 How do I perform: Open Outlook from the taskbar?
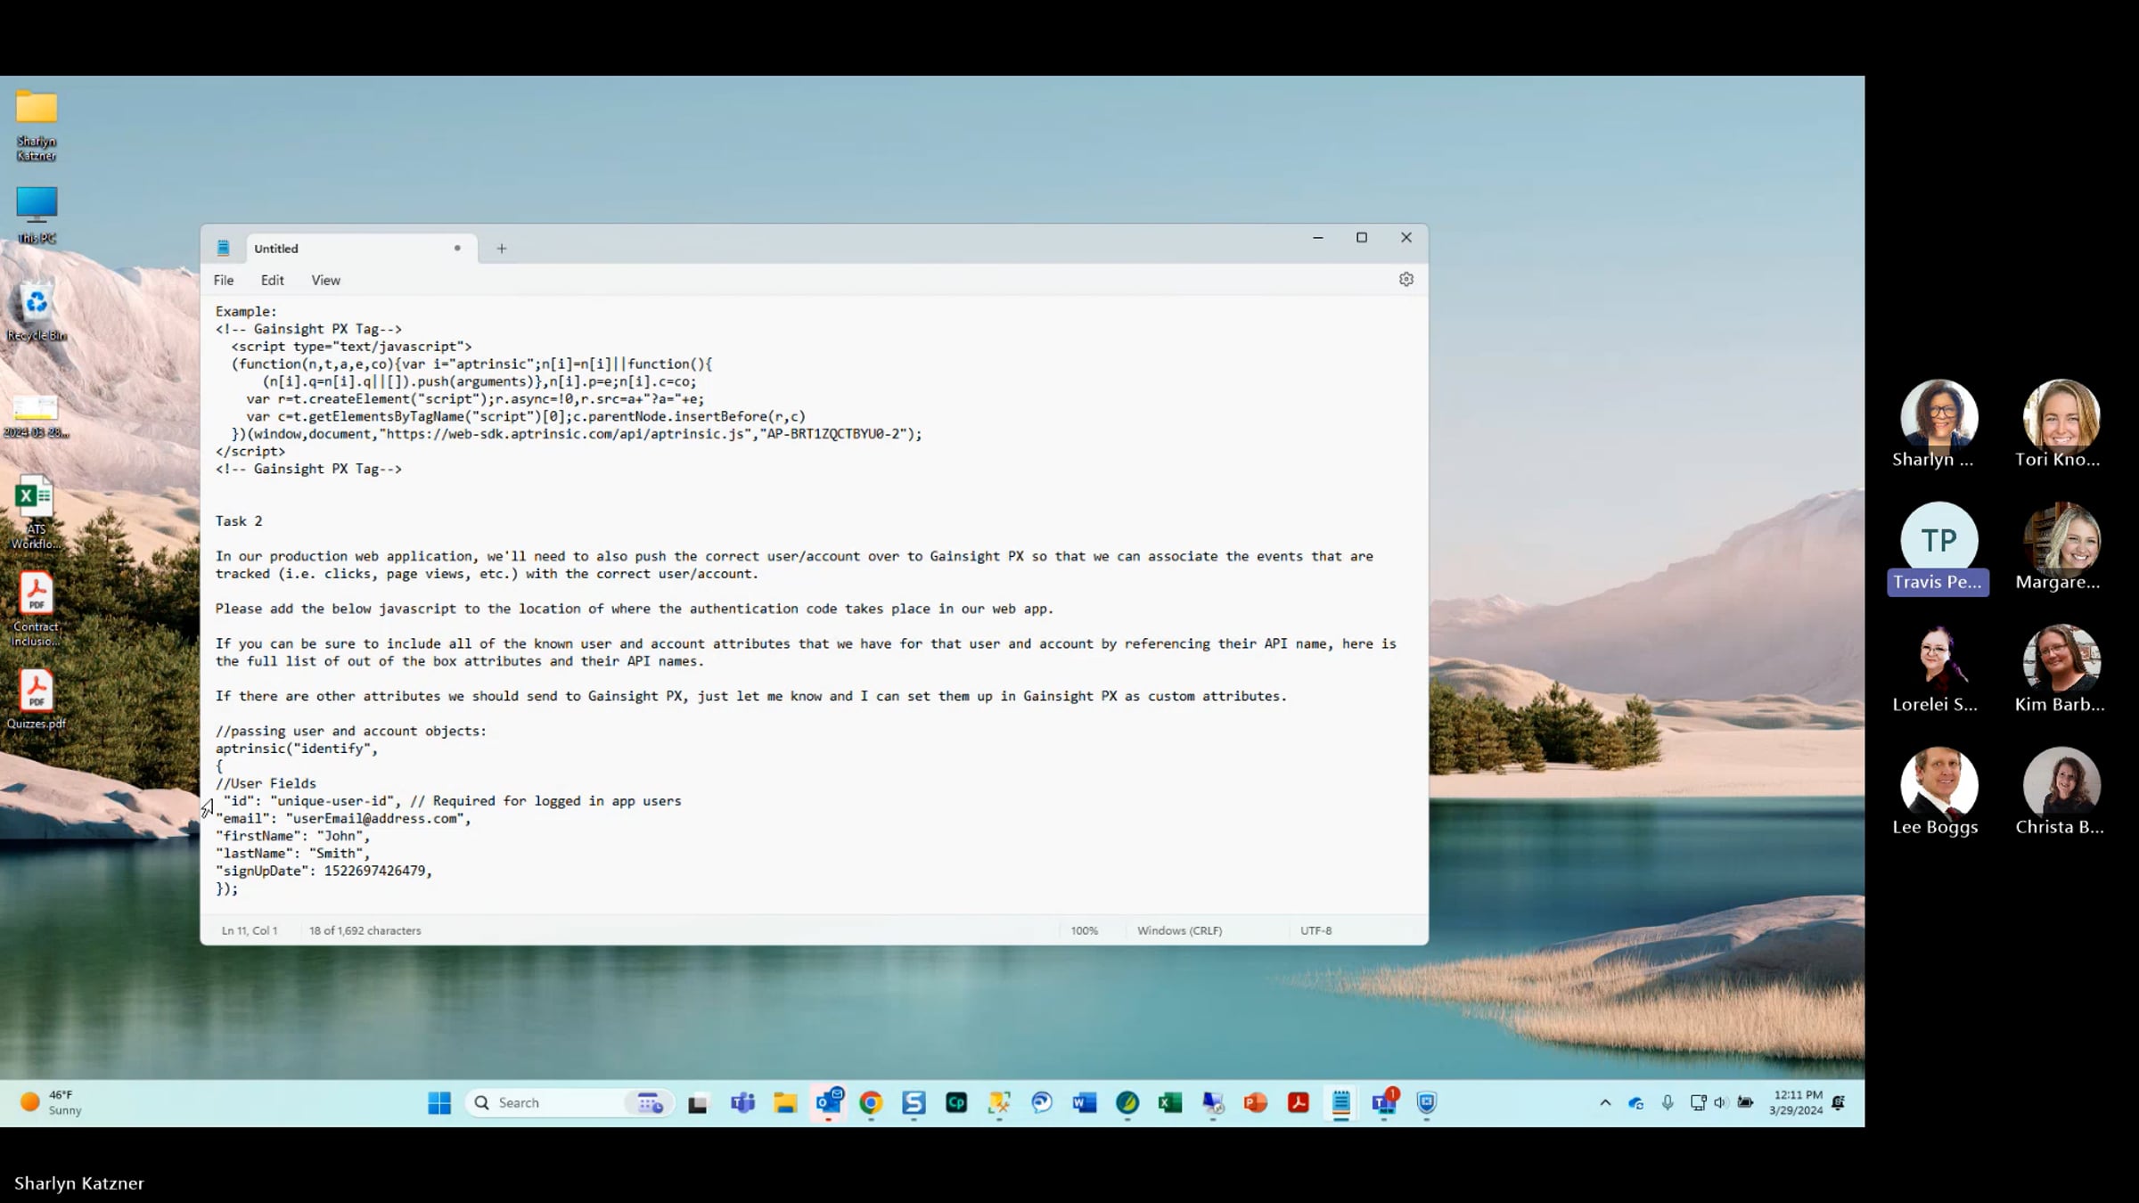click(x=829, y=1103)
